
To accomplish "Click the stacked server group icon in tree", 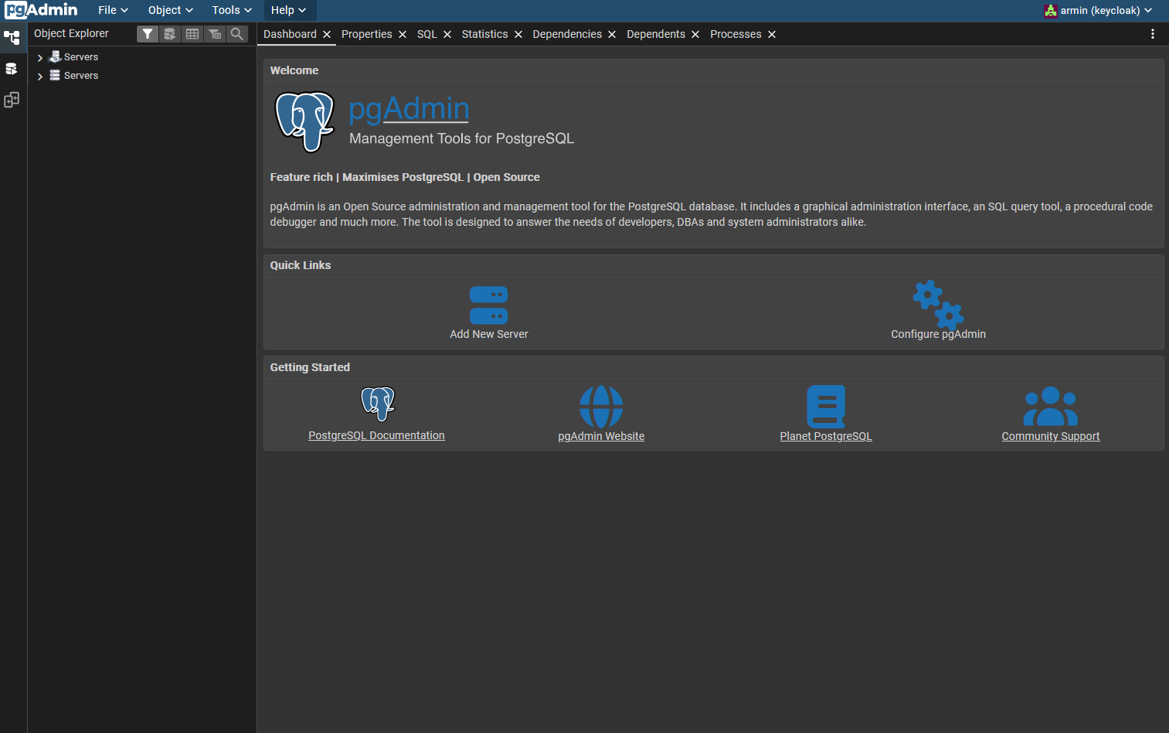I will [55, 75].
